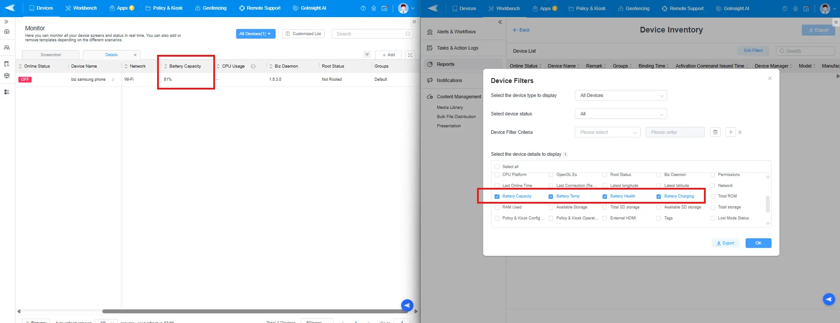This screenshot has height=323, width=840.
Task: Open the list view icon in Monitor sidebar
Action: pos(7,92)
